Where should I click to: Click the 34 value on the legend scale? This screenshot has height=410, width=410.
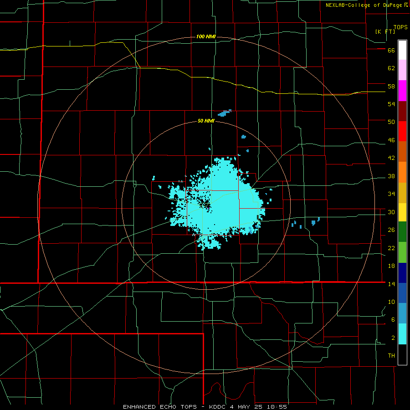pos(391,194)
